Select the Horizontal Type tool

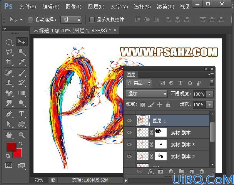coord(22,114)
